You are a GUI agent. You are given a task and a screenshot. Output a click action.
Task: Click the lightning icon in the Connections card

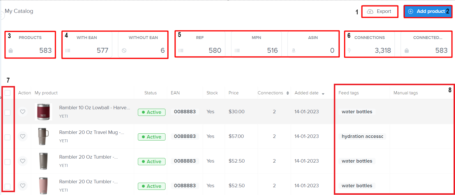[x=349, y=51]
